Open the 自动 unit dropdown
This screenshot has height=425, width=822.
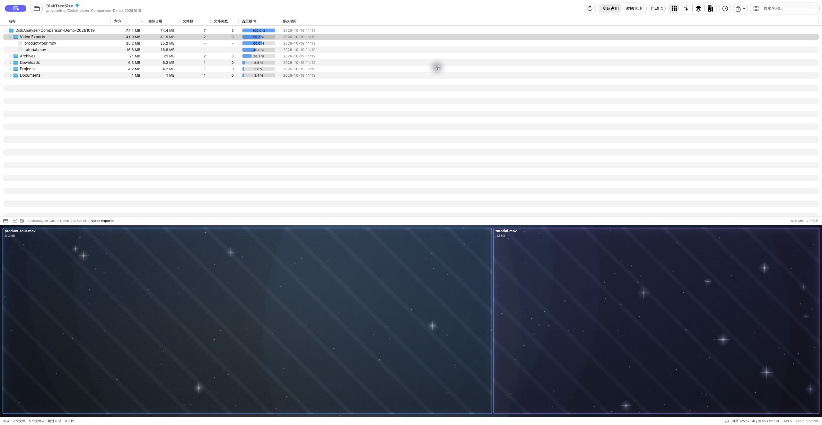[657, 9]
